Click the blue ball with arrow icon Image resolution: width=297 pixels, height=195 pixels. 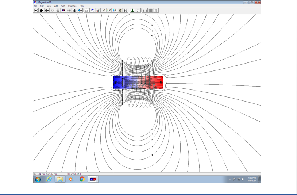pos(80,11)
